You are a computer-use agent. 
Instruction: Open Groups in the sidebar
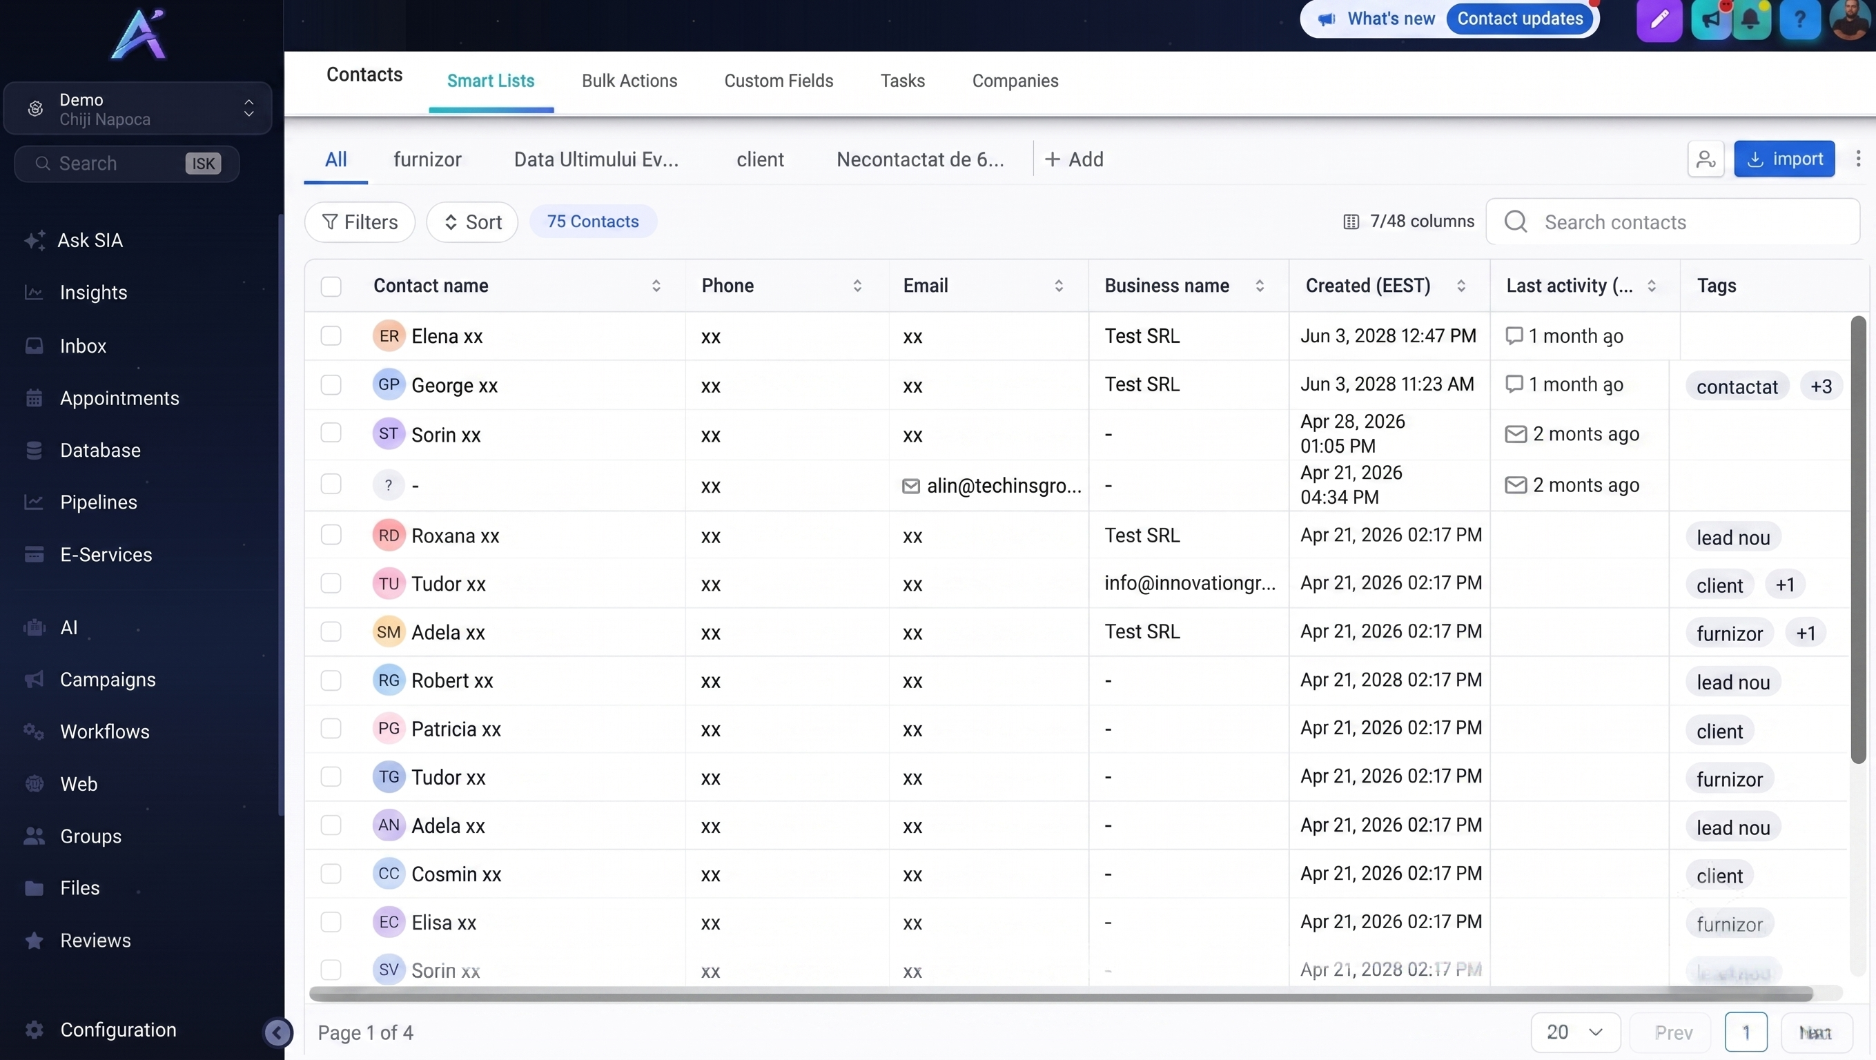tap(73, 836)
